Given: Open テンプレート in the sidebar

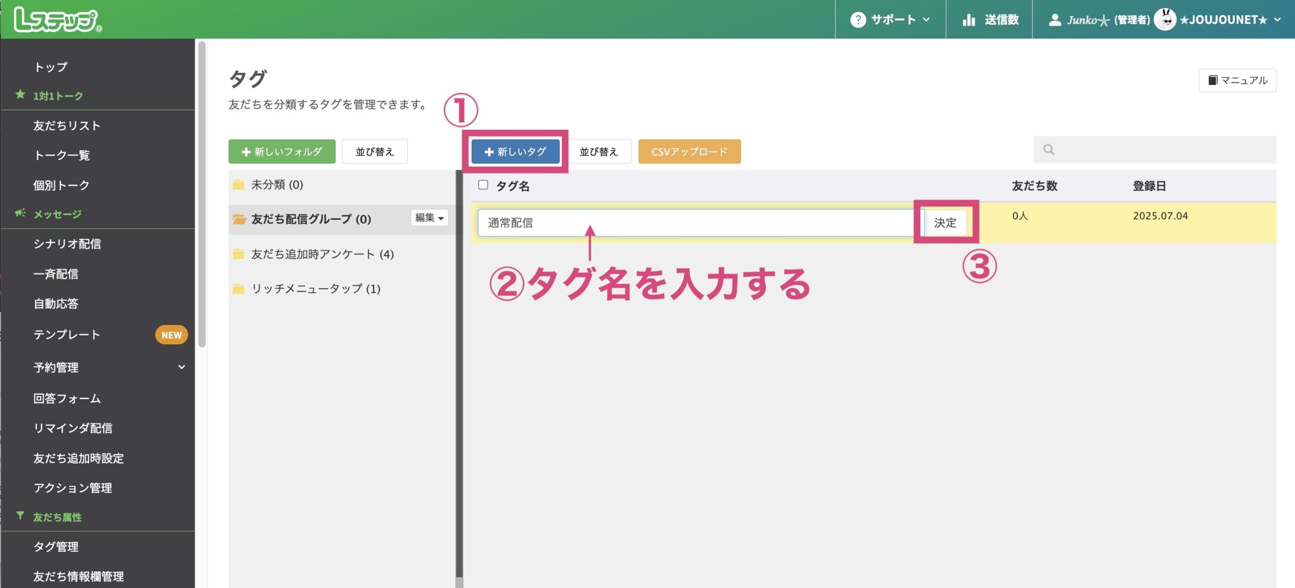Looking at the screenshot, I should [67, 335].
